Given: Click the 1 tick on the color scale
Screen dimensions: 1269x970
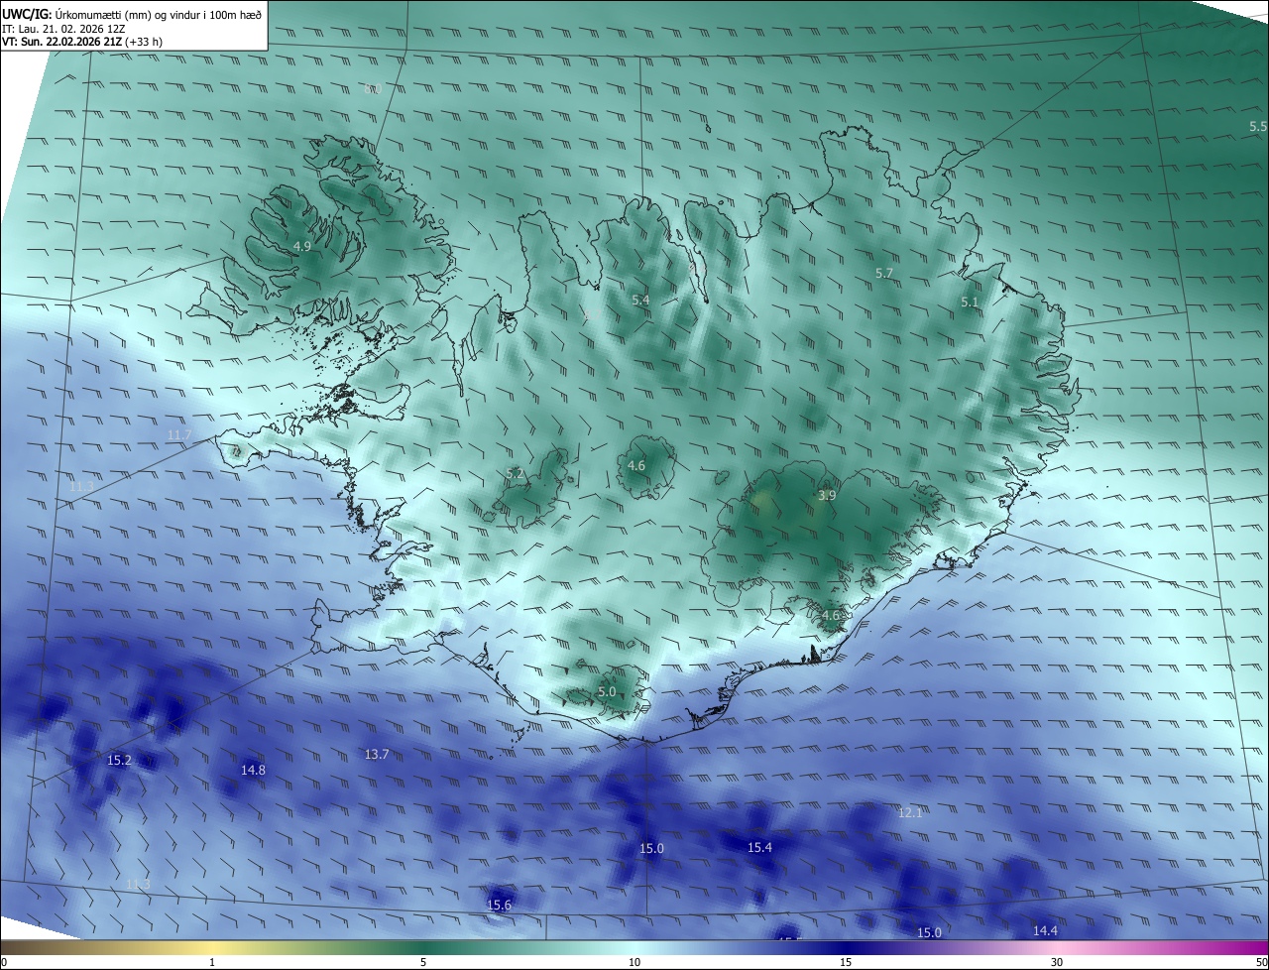Looking at the screenshot, I should point(212,963).
